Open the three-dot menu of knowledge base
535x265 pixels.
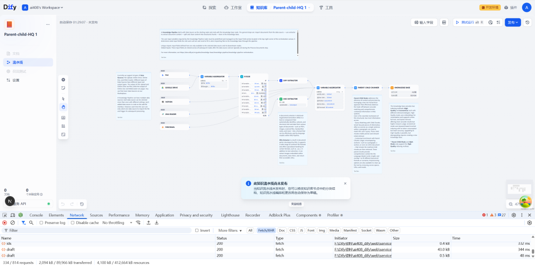pos(48,25)
